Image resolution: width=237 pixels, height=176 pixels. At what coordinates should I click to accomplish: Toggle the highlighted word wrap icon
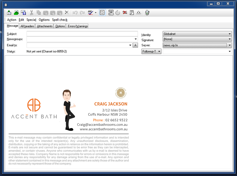click(x=102, y=13)
